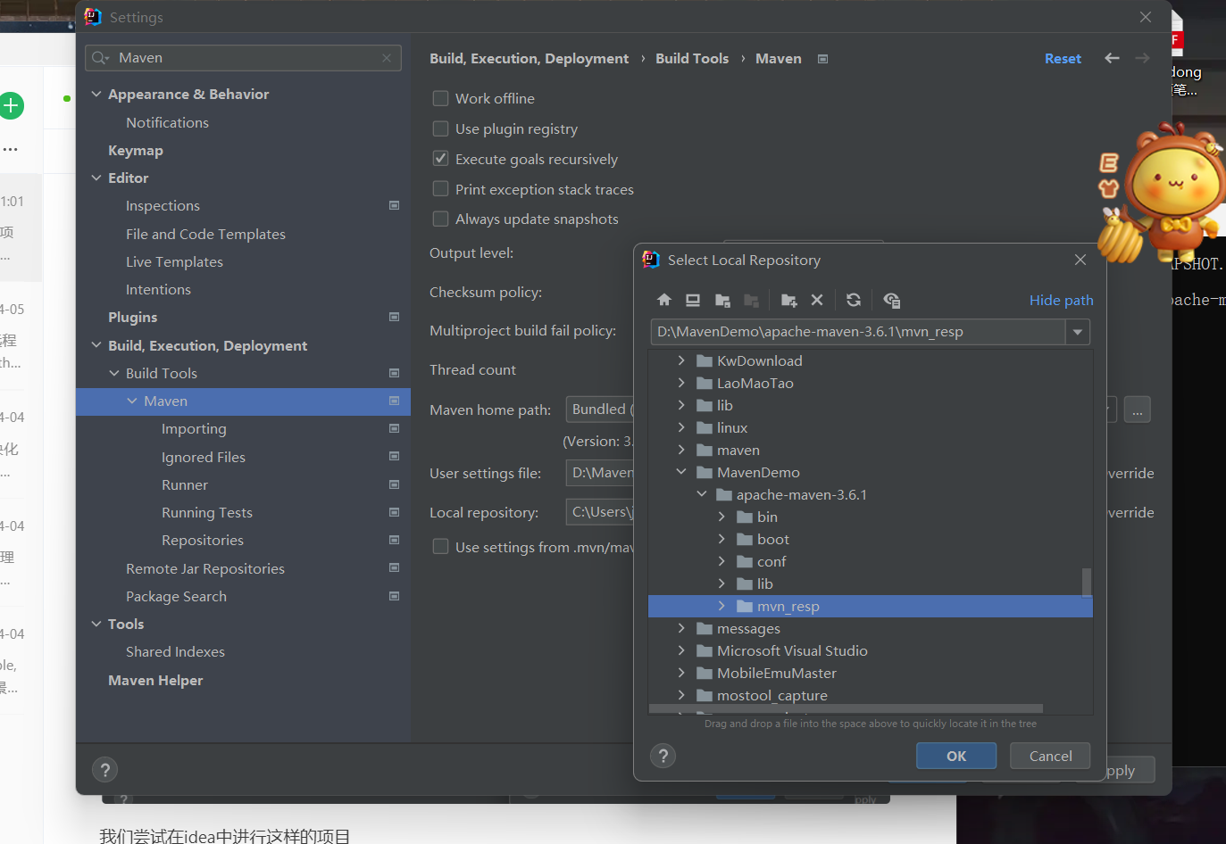Select the KwDownload folder

tap(759, 360)
